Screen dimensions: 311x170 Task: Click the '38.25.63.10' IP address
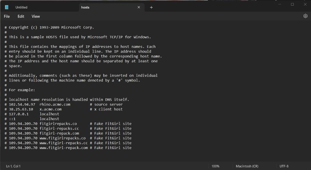tap(21, 109)
